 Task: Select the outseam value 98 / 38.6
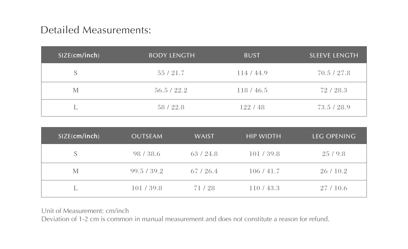[x=147, y=154]
